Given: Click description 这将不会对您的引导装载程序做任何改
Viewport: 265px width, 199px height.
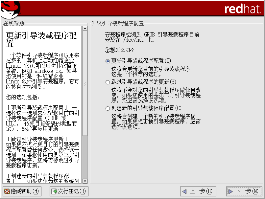Looking at the screenshot, I should point(156,90).
